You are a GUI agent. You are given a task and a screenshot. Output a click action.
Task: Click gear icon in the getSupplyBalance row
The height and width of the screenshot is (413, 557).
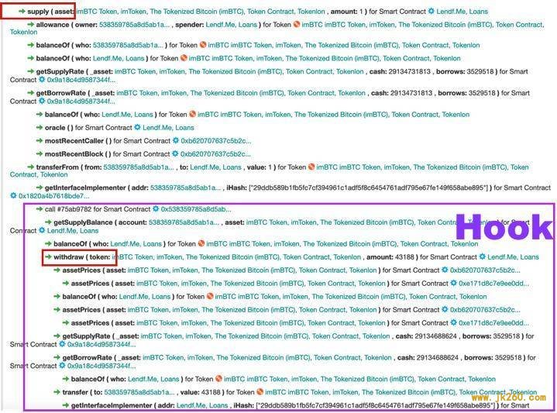point(42,230)
